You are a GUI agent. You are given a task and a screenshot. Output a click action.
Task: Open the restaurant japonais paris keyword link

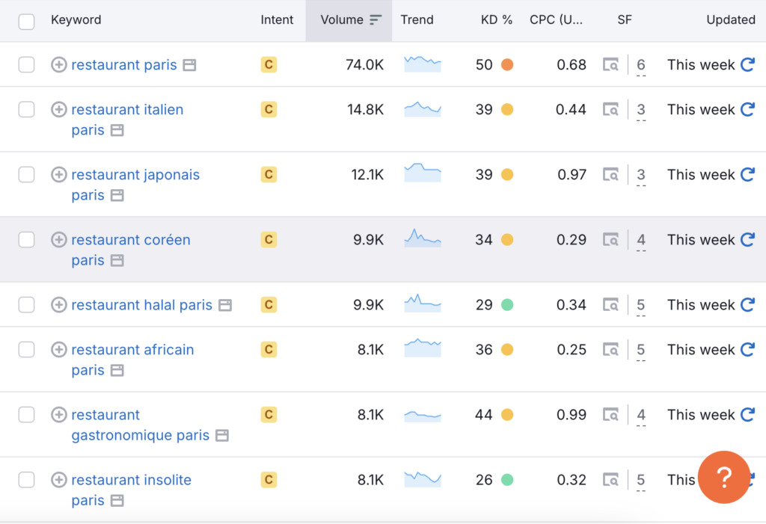(135, 185)
